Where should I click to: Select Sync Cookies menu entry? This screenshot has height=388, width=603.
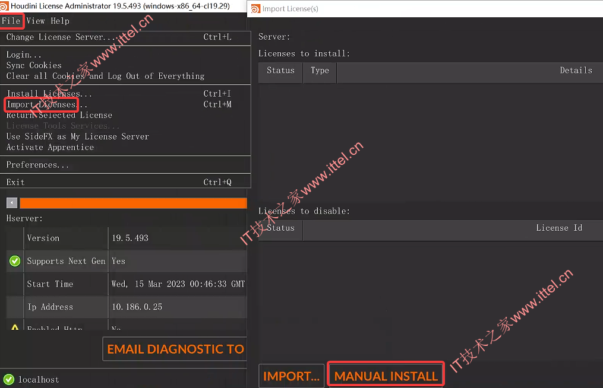(x=125, y=66)
